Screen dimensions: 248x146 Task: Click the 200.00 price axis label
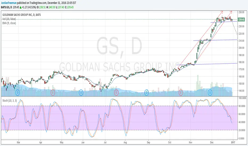point(241,48)
